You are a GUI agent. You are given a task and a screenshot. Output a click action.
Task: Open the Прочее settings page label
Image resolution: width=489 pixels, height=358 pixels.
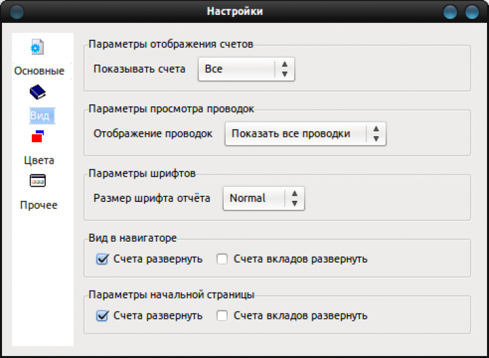[39, 205]
